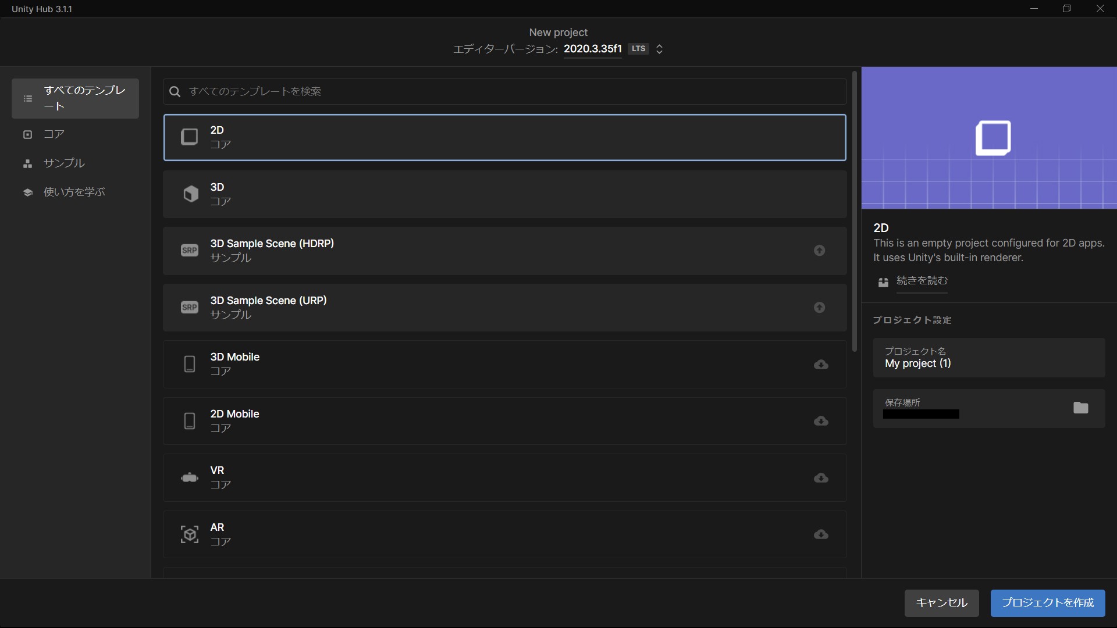Click editor version 2020.3.35f1 dropdown

[592, 49]
